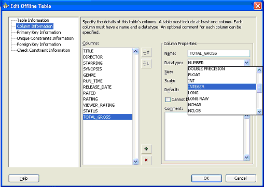Image resolution: width=264 pixels, height=187 pixels.
Task: Select the STATUS column
Action: [108, 111]
